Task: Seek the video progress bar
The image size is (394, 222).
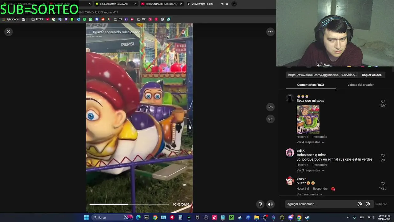Action: [129, 204]
